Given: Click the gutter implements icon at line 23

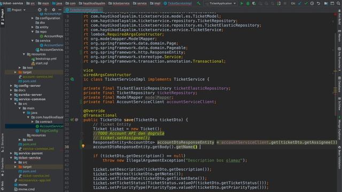Looking at the screenshot, I should coord(72,79).
